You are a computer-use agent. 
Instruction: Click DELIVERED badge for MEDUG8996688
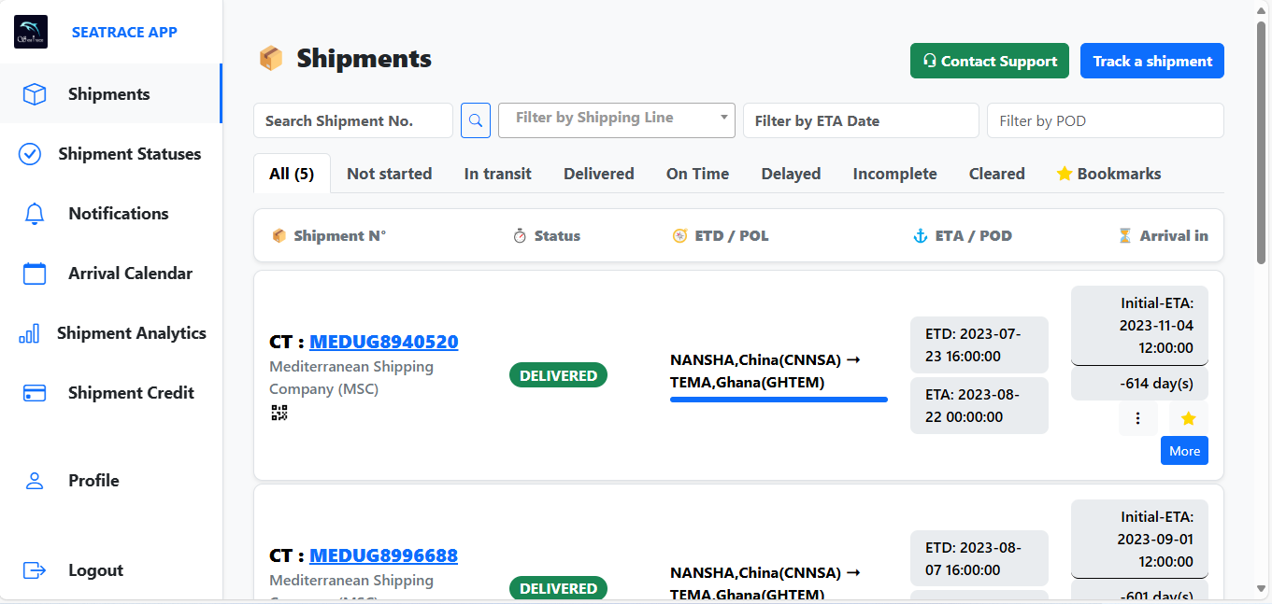pyautogui.click(x=558, y=588)
